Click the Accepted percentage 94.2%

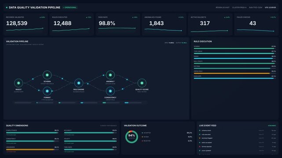(189, 133)
